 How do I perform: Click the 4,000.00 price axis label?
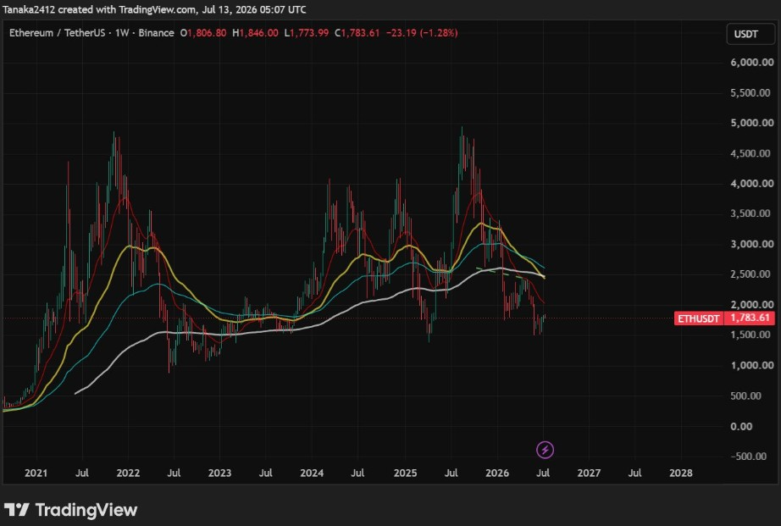point(752,184)
